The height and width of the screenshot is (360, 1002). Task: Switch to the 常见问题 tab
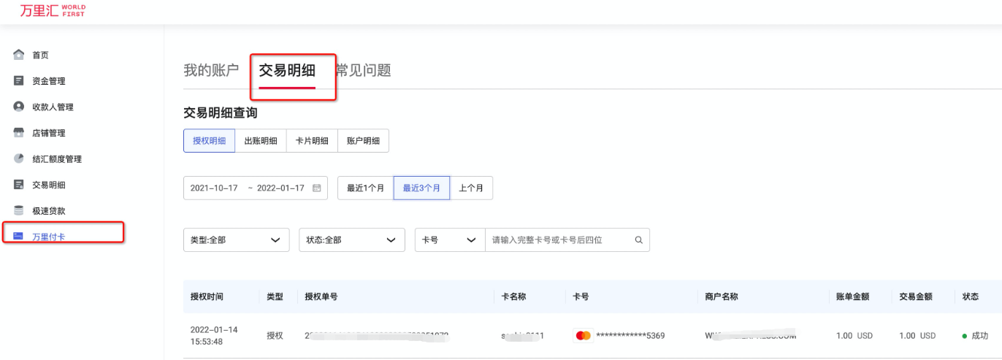click(x=364, y=71)
